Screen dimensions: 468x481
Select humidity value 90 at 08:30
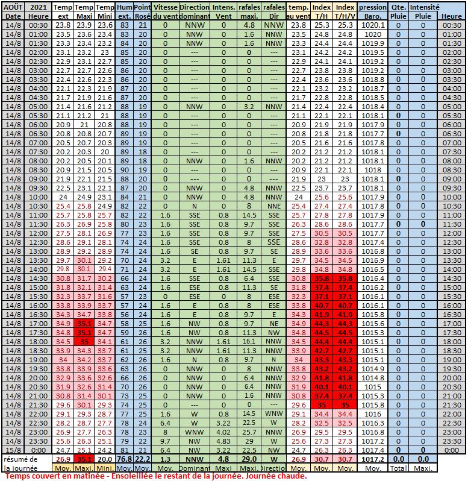pyautogui.click(x=125, y=170)
